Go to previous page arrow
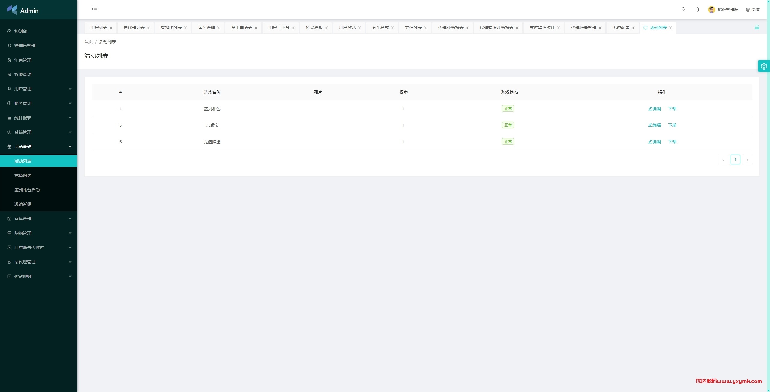The width and height of the screenshot is (770, 392). [x=723, y=160]
